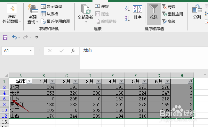Select column A header

tap(20, 76)
